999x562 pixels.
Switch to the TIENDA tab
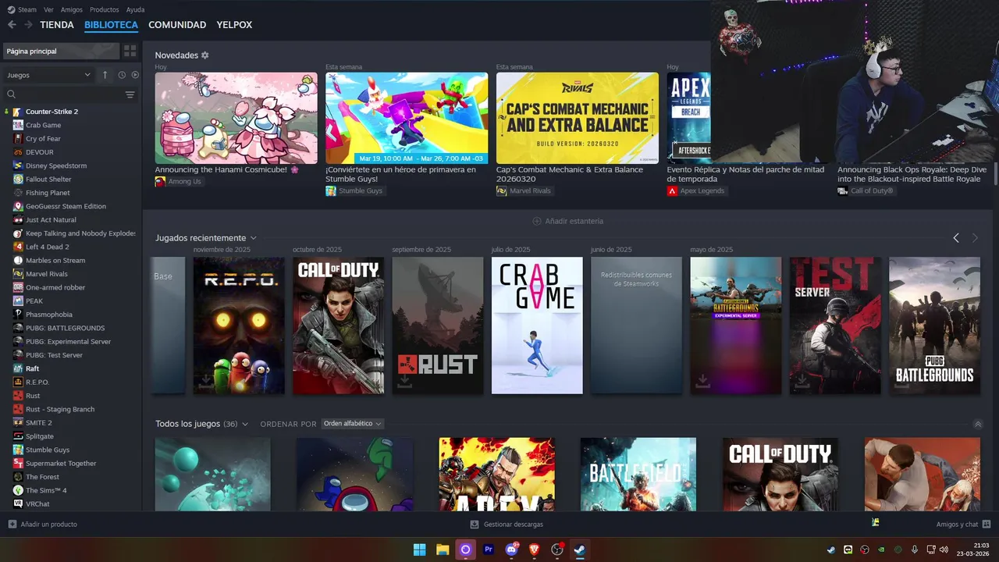(x=57, y=25)
